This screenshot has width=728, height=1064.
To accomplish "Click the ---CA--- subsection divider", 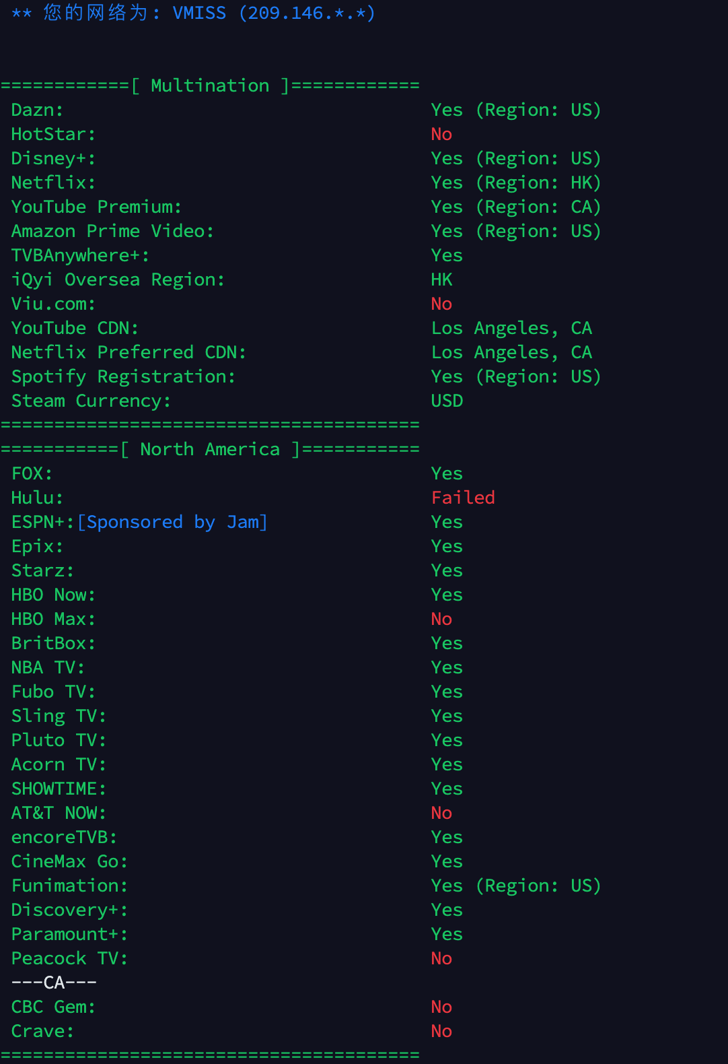I will point(54,983).
